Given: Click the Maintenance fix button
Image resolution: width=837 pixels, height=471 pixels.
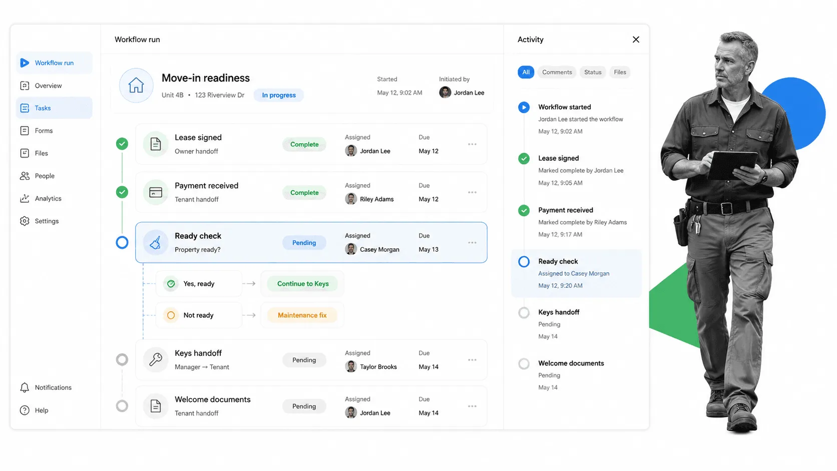Looking at the screenshot, I should point(302,315).
